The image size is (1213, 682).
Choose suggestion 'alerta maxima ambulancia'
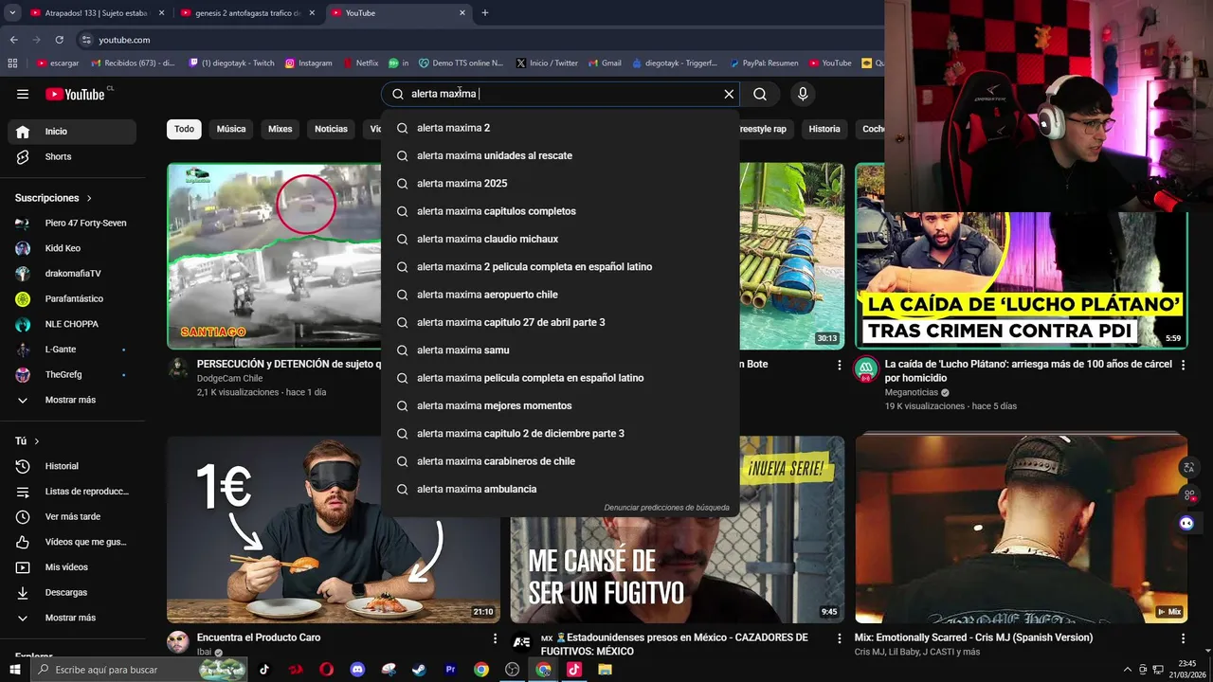pyautogui.click(x=560, y=489)
